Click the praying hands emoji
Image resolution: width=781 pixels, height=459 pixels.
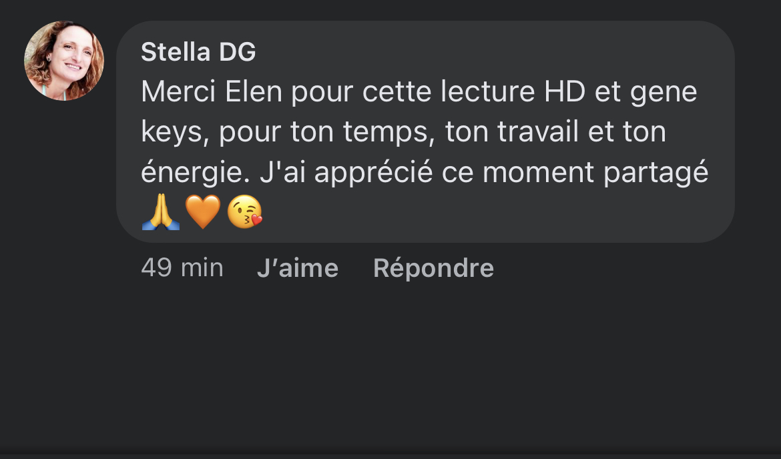(161, 214)
